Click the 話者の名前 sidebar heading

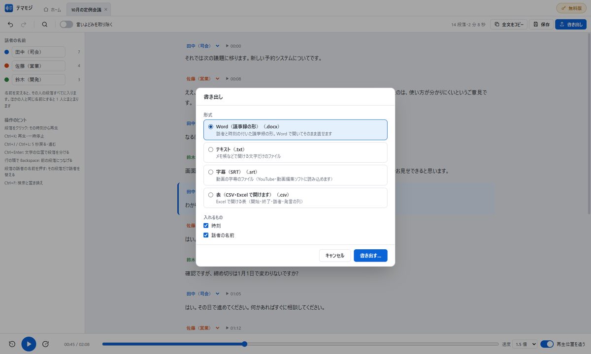(15, 40)
